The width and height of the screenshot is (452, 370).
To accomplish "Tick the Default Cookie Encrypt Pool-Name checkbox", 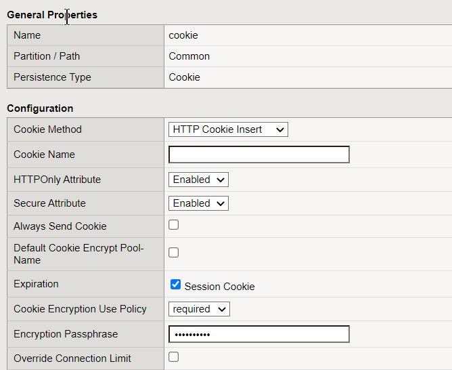I will (174, 253).
